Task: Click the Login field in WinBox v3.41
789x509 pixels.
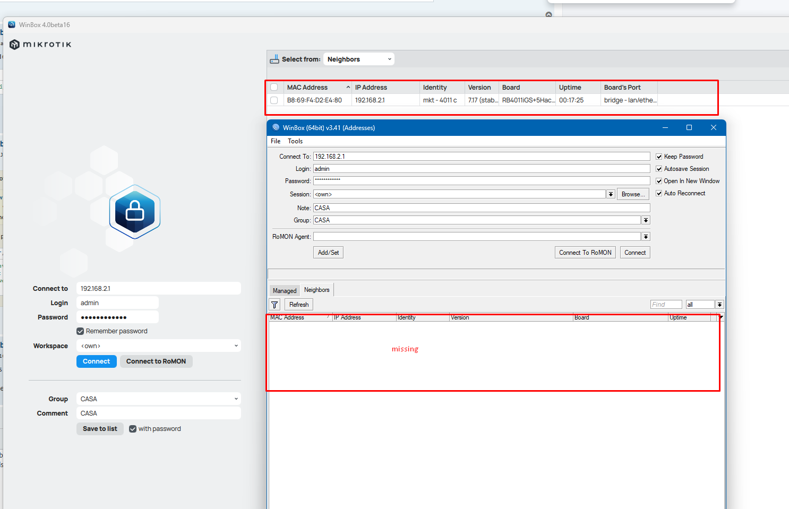Action: pyautogui.click(x=482, y=169)
